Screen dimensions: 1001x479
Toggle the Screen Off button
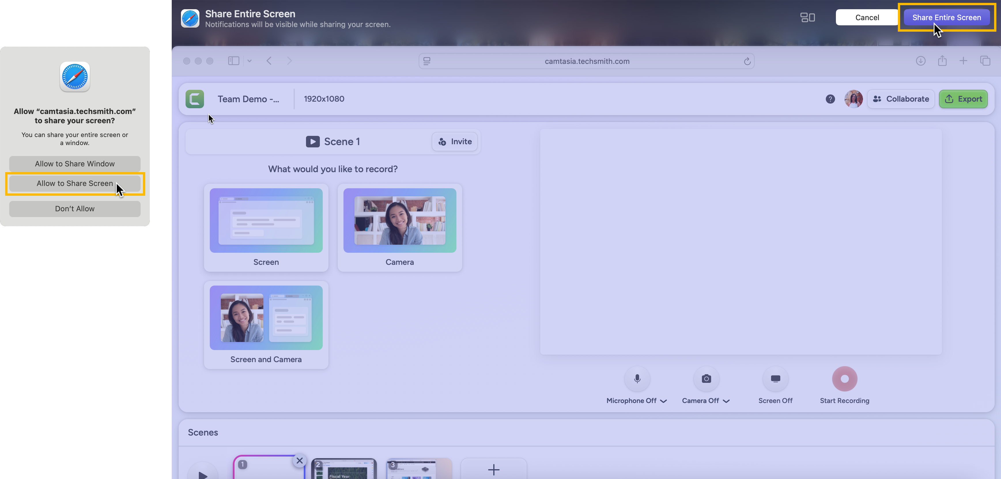pyautogui.click(x=776, y=379)
